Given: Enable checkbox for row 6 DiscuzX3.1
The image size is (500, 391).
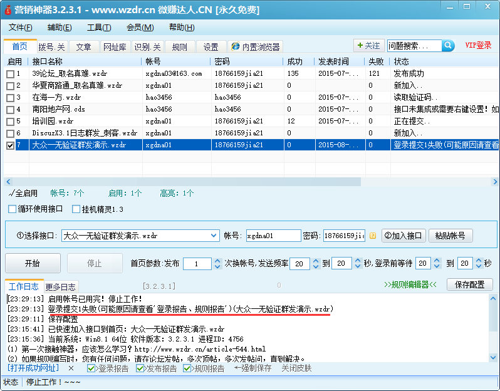Looking at the screenshot, I should click(10, 133).
